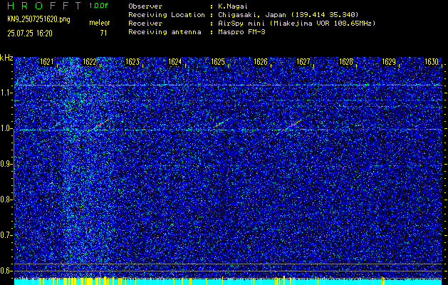Click the meteor count value 71
The width and height of the screenshot is (448, 285).
tap(103, 33)
